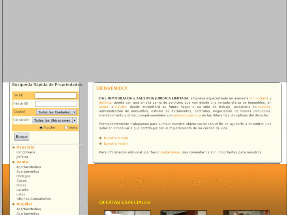Click the arrow bullet beside Nuestra Visión
Screen dimensions: 287x215
(x=100, y=144)
